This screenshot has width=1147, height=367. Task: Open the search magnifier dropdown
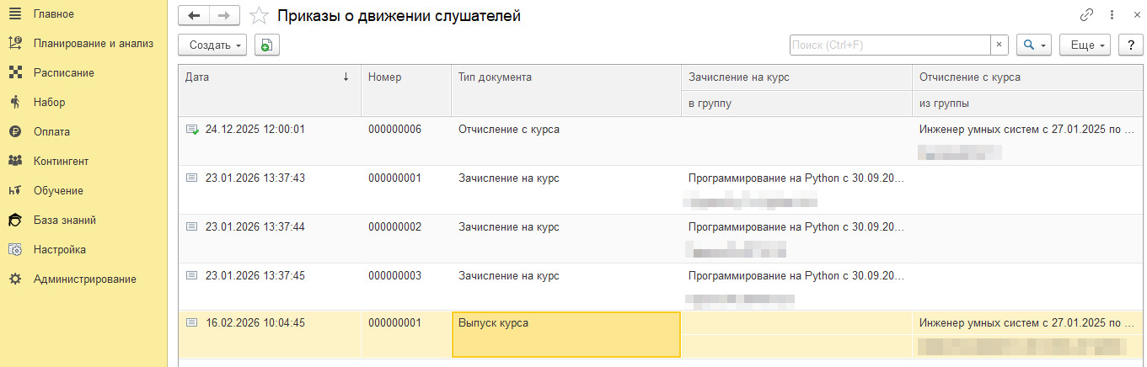[1034, 45]
